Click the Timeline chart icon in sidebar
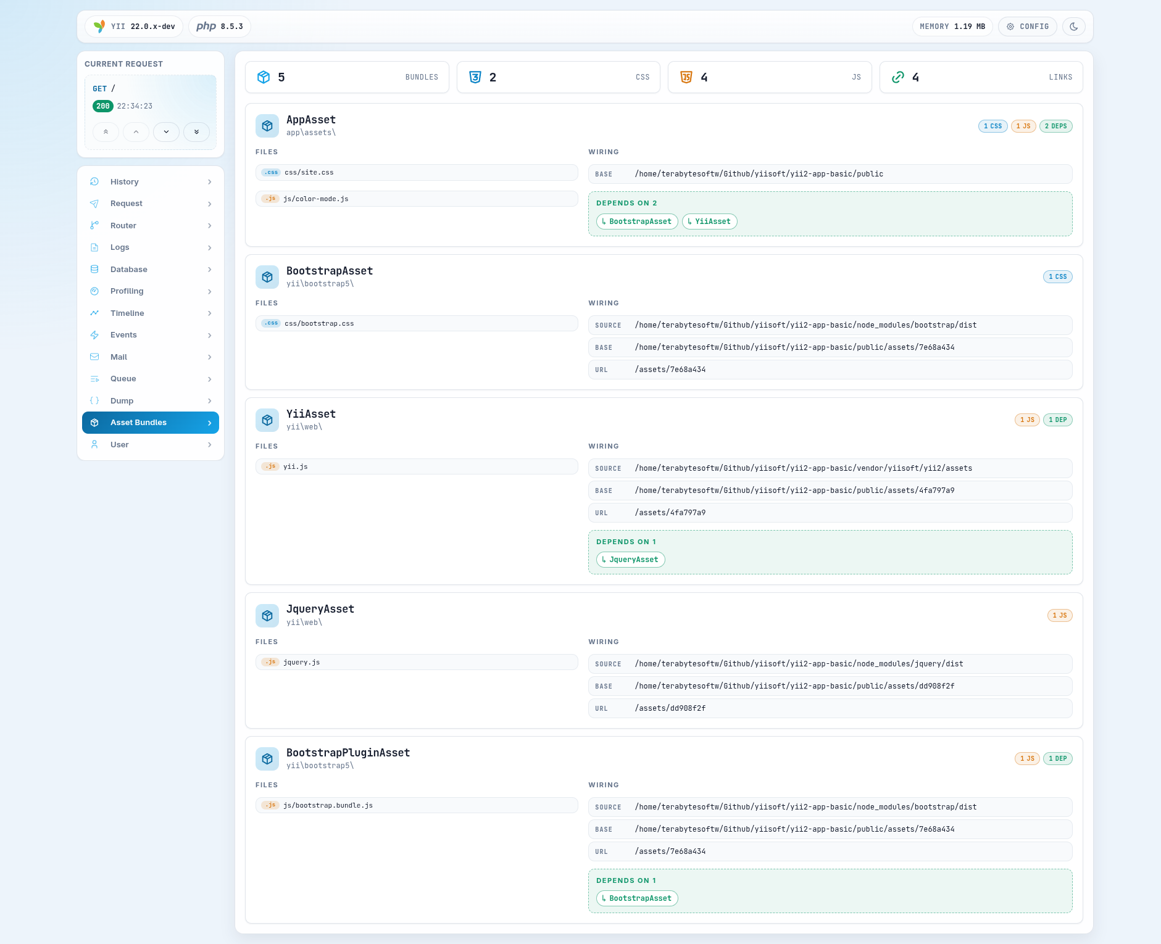1161x944 pixels. [94, 313]
